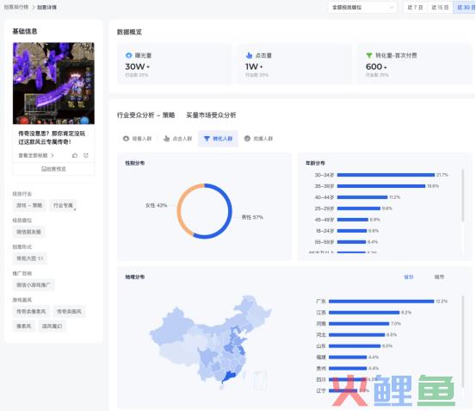Click the age distribution vertical scrollbar

463,196
